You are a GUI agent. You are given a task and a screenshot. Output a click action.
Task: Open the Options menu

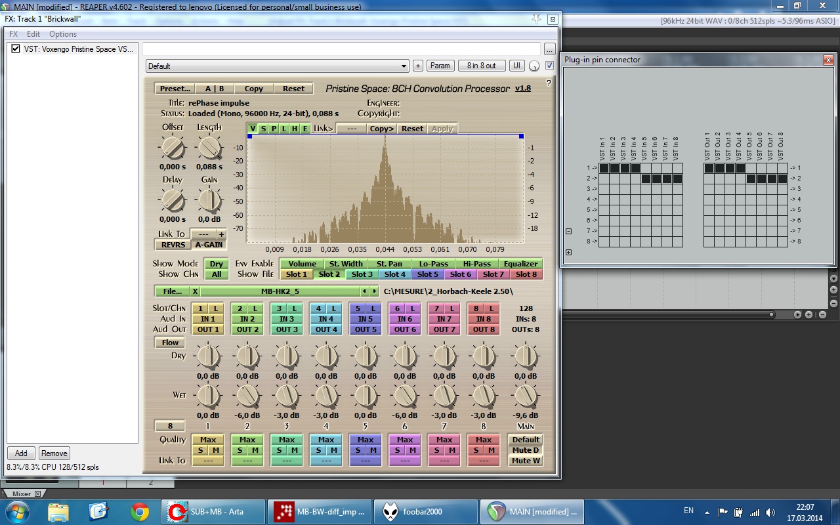(x=63, y=34)
